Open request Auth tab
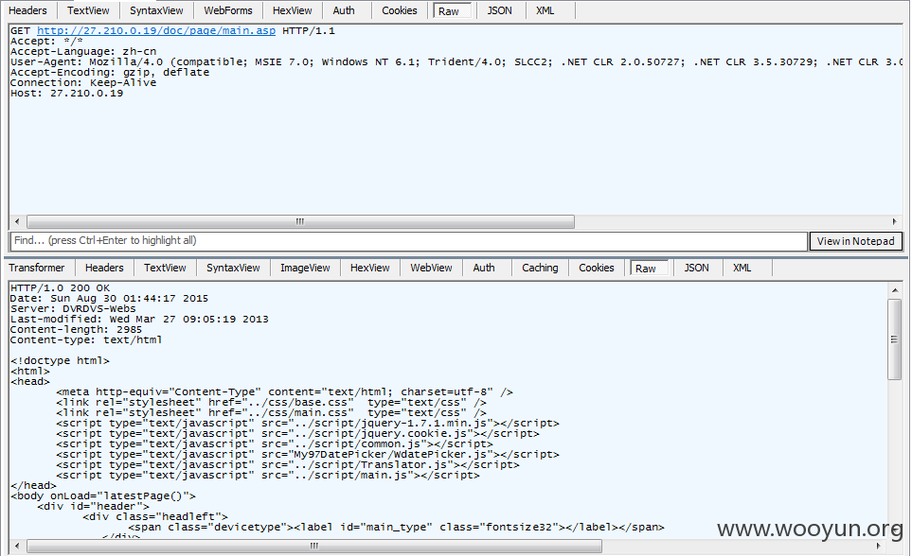912x556 pixels. [344, 10]
